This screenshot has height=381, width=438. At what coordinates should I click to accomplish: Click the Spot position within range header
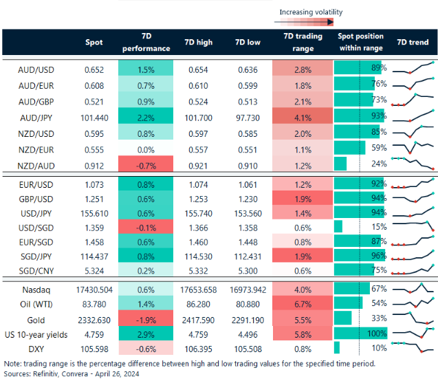coord(361,42)
